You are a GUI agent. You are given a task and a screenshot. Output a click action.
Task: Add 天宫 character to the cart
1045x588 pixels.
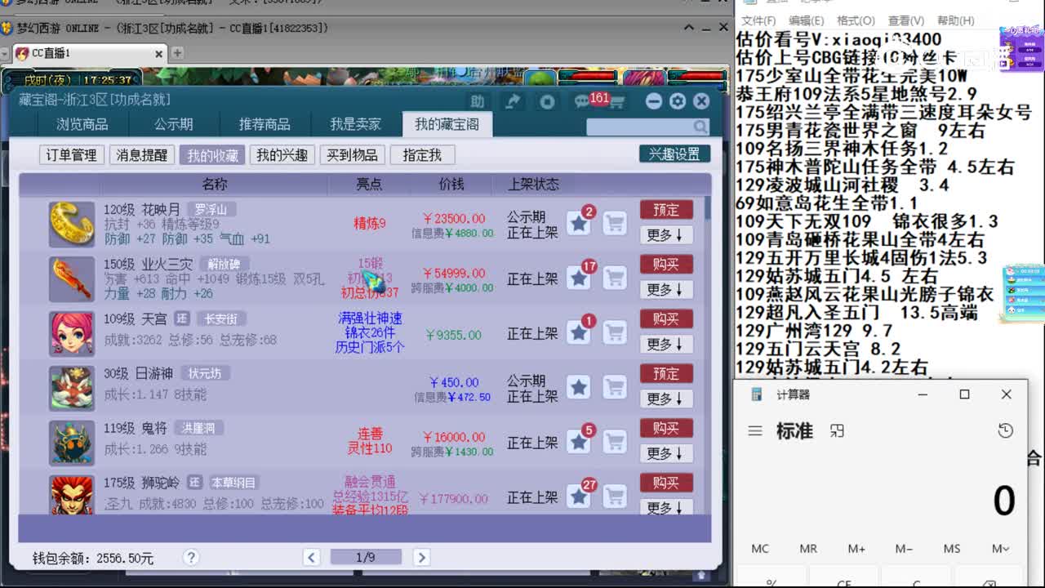click(x=615, y=332)
